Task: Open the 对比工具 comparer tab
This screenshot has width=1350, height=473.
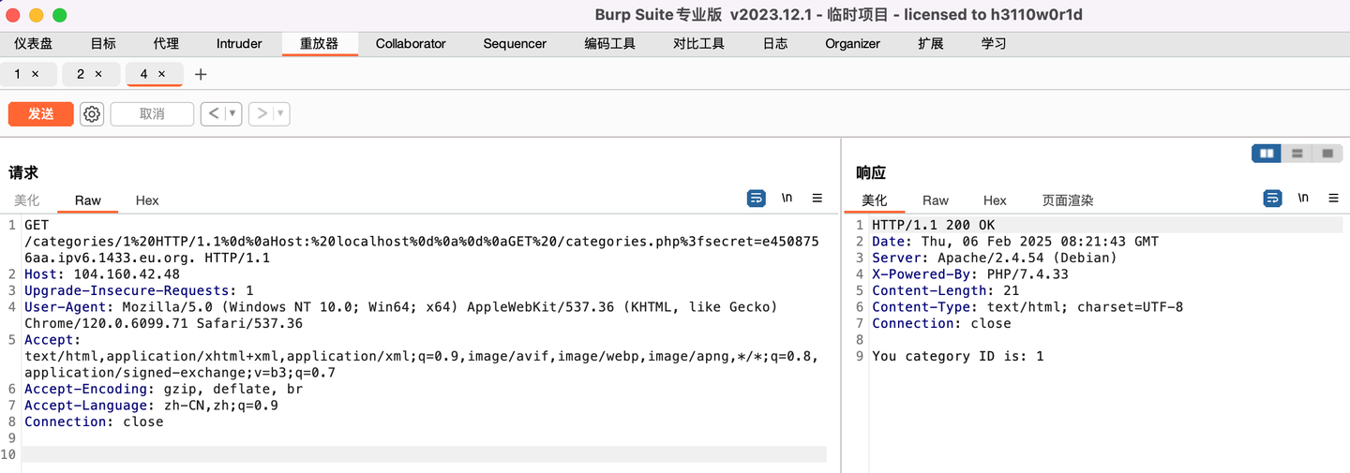Action: click(x=698, y=43)
